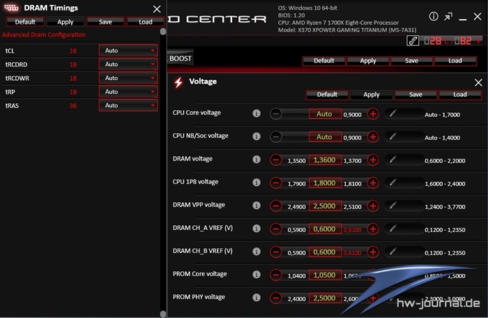Click the link icon beside temperature readout

pos(413,41)
